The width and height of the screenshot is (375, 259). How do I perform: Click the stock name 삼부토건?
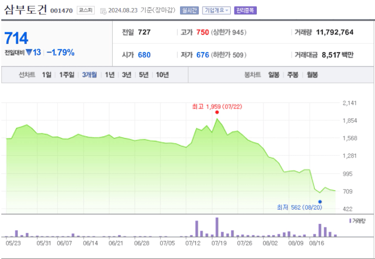click(25, 10)
